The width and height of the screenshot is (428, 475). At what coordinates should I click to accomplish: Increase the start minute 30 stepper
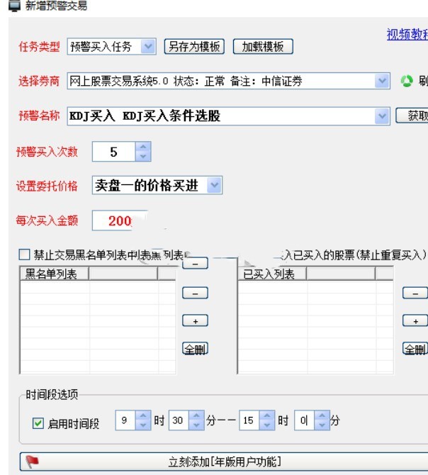[196, 415]
